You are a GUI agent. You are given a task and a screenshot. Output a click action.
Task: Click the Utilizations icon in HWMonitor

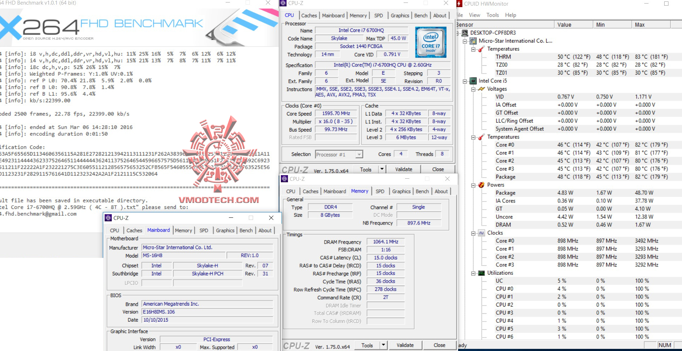click(x=482, y=273)
